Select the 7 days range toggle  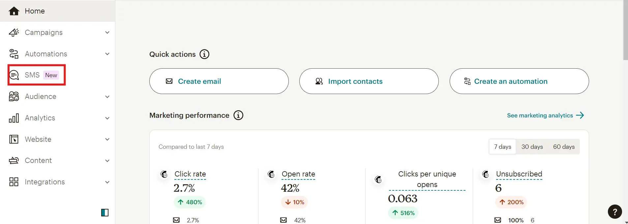(x=502, y=147)
